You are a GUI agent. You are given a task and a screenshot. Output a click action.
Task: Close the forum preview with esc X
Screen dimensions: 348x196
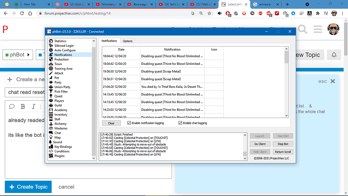point(333,81)
